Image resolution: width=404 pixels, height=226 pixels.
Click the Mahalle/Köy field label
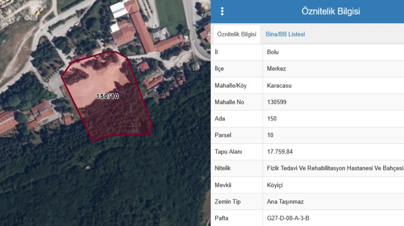pos(230,85)
